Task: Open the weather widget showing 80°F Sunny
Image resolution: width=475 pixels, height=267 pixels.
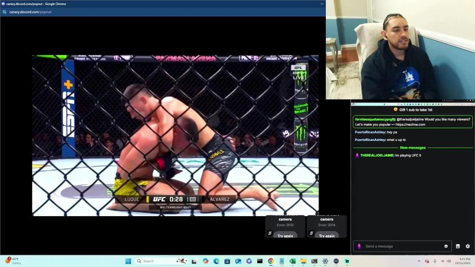Action: click(x=12, y=261)
